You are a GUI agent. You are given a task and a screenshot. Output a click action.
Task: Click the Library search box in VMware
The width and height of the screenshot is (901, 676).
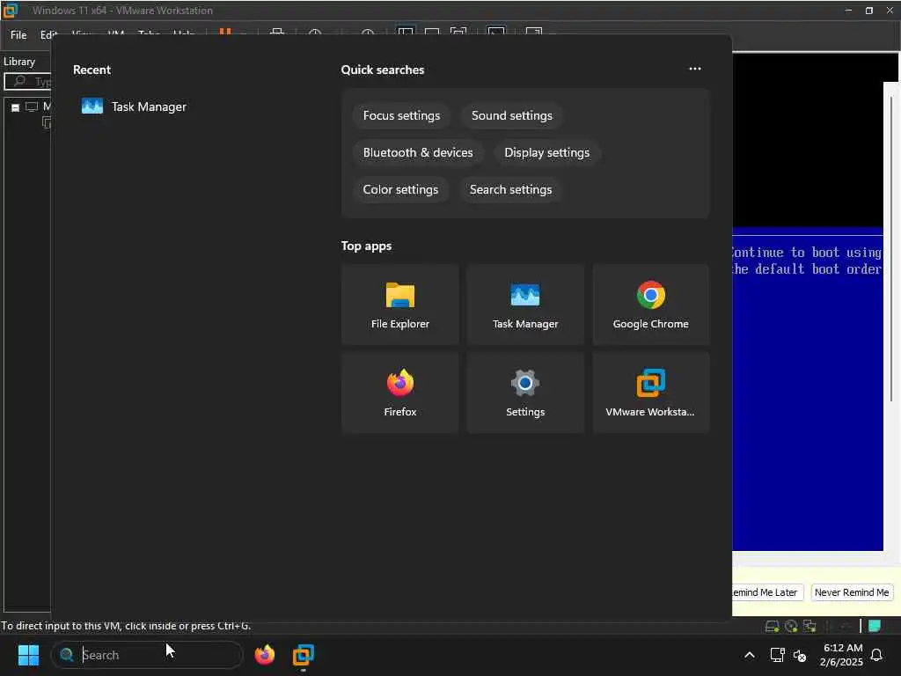pos(28,81)
